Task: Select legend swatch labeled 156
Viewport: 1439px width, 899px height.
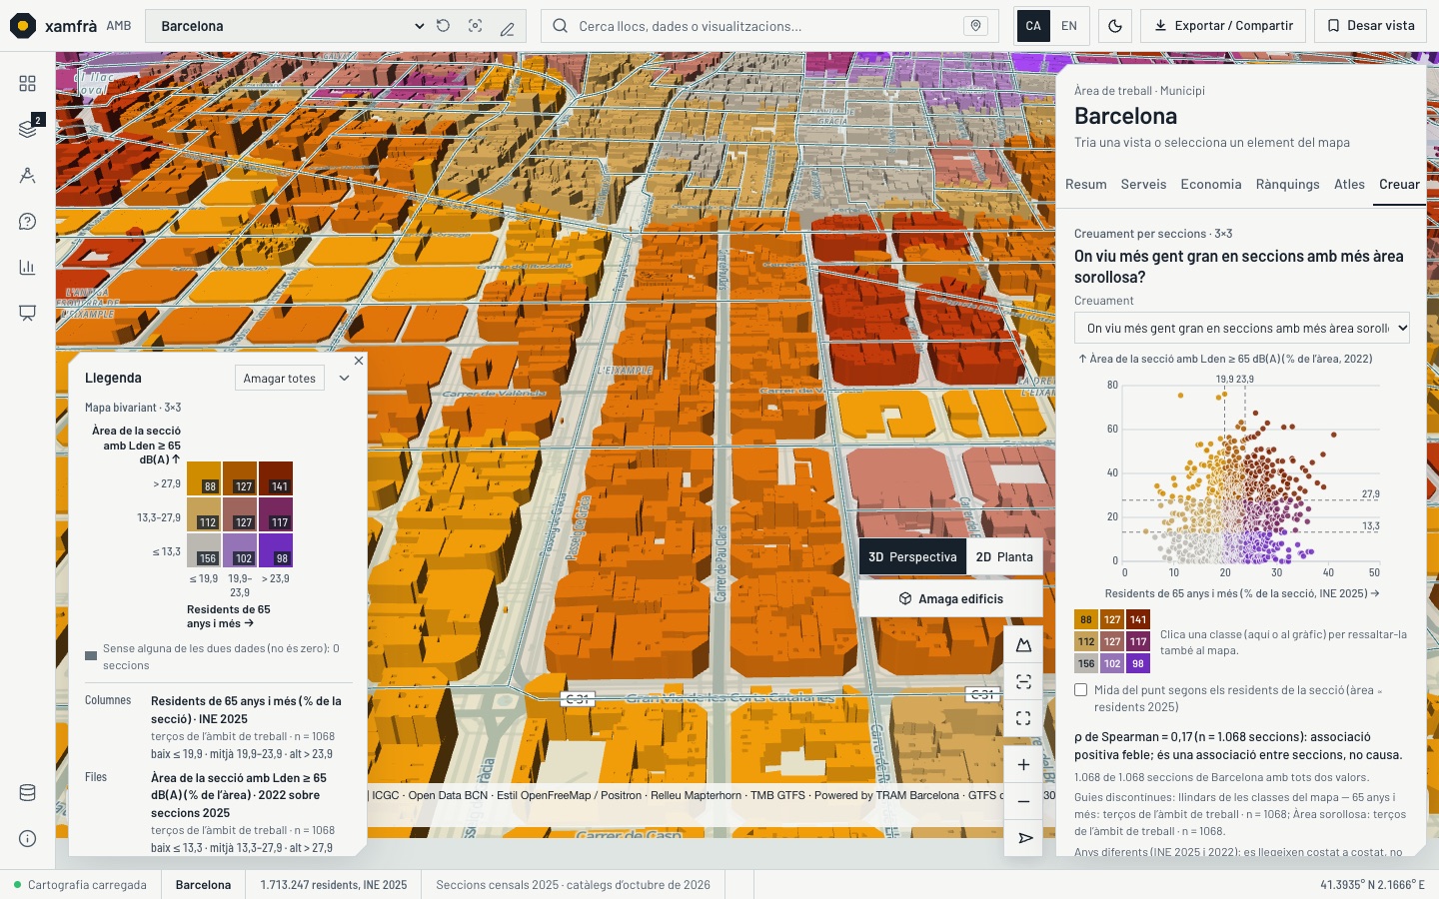Action: 204,550
